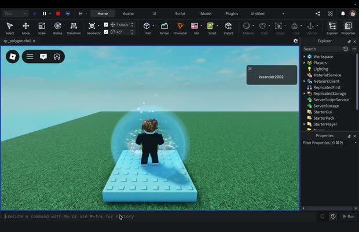The height and width of the screenshot is (232, 359).
Task: Click the Roblox logo button in viewport
Action: [13, 57]
